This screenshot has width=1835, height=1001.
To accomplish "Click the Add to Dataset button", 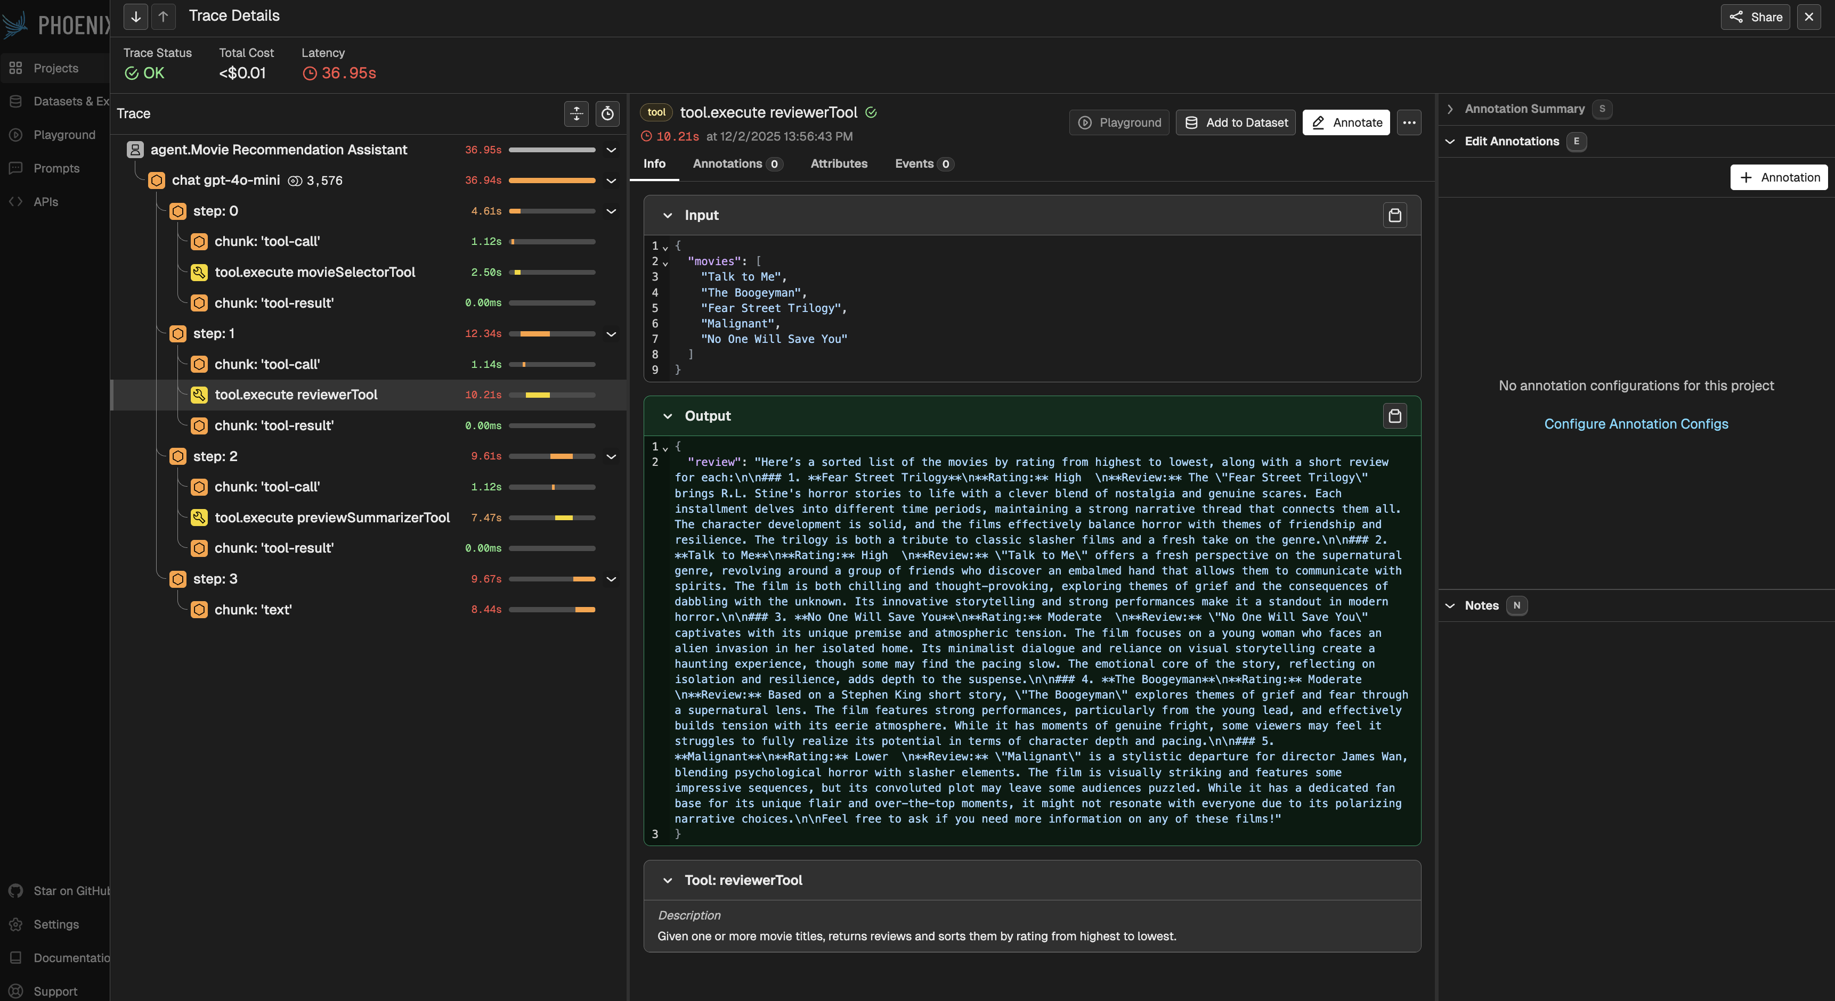I will click(x=1235, y=122).
